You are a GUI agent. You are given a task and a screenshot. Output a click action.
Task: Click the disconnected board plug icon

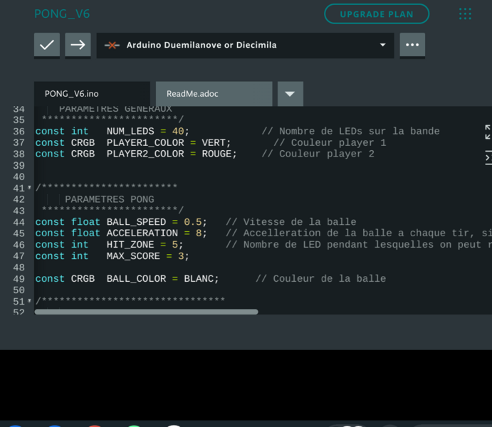112,45
